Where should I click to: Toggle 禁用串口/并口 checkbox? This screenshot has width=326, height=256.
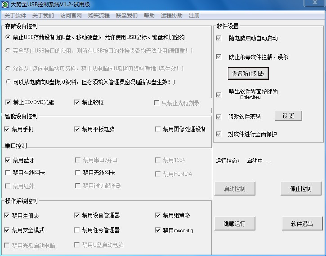[x=77, y=160]
